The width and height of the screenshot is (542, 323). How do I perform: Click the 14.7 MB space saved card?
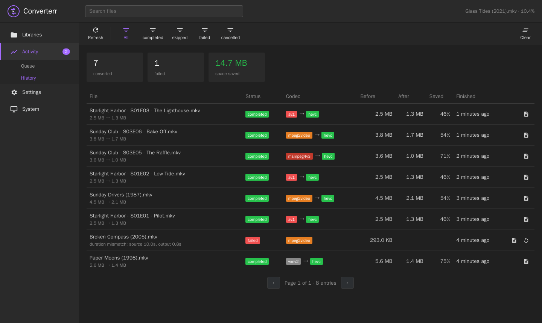click(237, 67)
